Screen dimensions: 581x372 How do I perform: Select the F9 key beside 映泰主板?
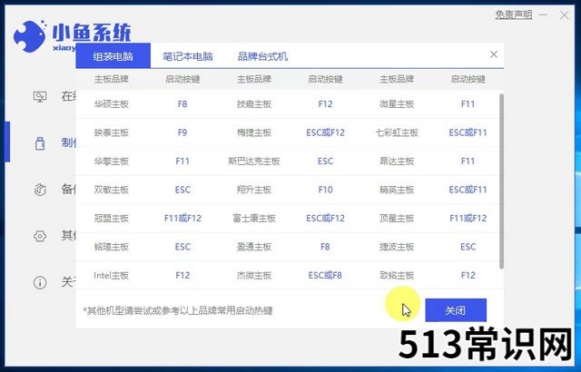click(x=182, y=132)
